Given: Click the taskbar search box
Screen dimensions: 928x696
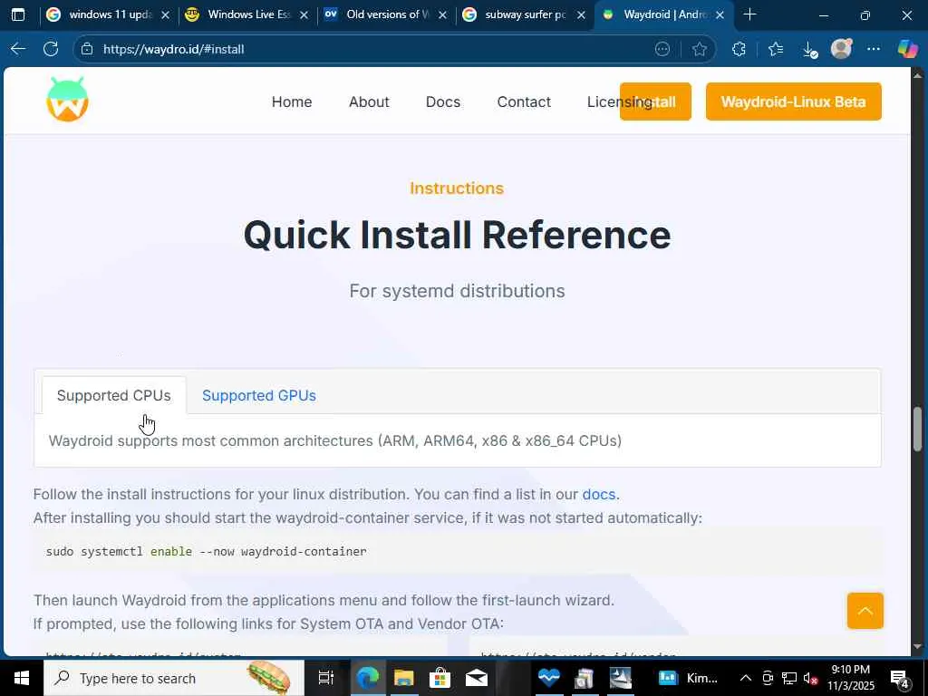Looking at the screenshot, I should tap(174, 678).
